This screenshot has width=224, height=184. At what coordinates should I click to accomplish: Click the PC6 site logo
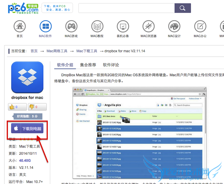pyautogui.click(x=23, y=8)
